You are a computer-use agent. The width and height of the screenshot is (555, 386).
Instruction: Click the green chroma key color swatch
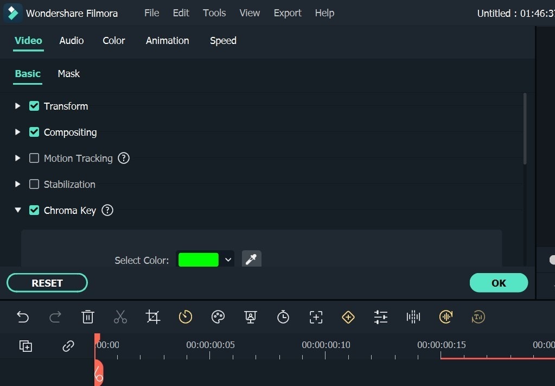199,260
